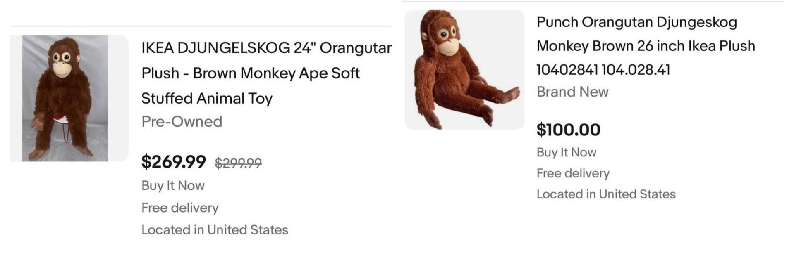Click the crossed-out $299.99 original price
The height and width of the screenshot is (267, 794).
click(x=238, y=163)
